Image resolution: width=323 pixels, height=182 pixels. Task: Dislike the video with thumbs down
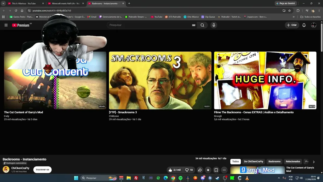click(x=189, y=170)
